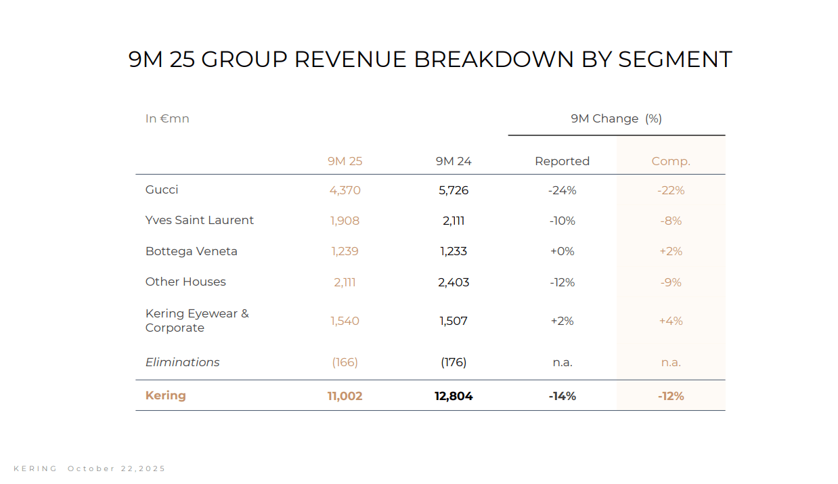Click the Kering 9M 24 total 12,804

tap(454, 396)
